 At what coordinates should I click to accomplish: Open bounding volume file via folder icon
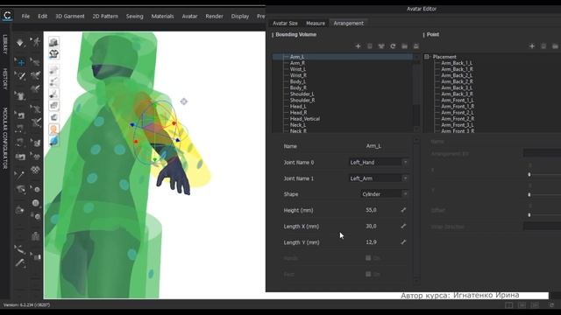click(404, 46)
